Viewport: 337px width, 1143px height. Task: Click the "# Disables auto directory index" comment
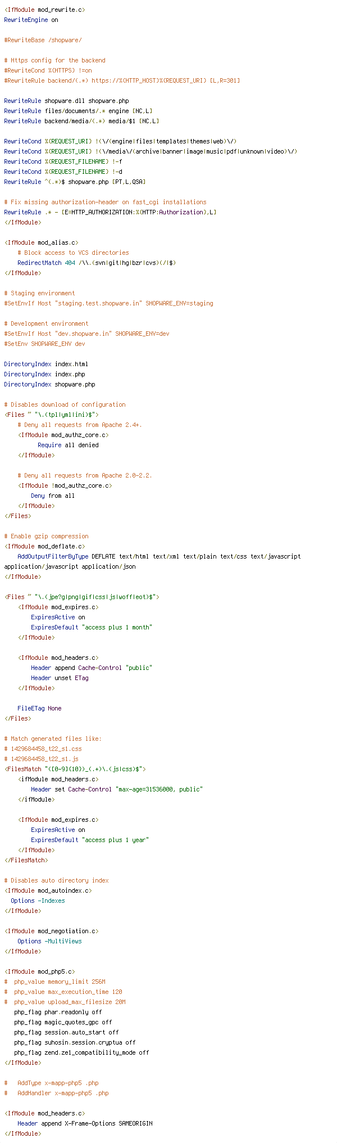pos(56,880)
